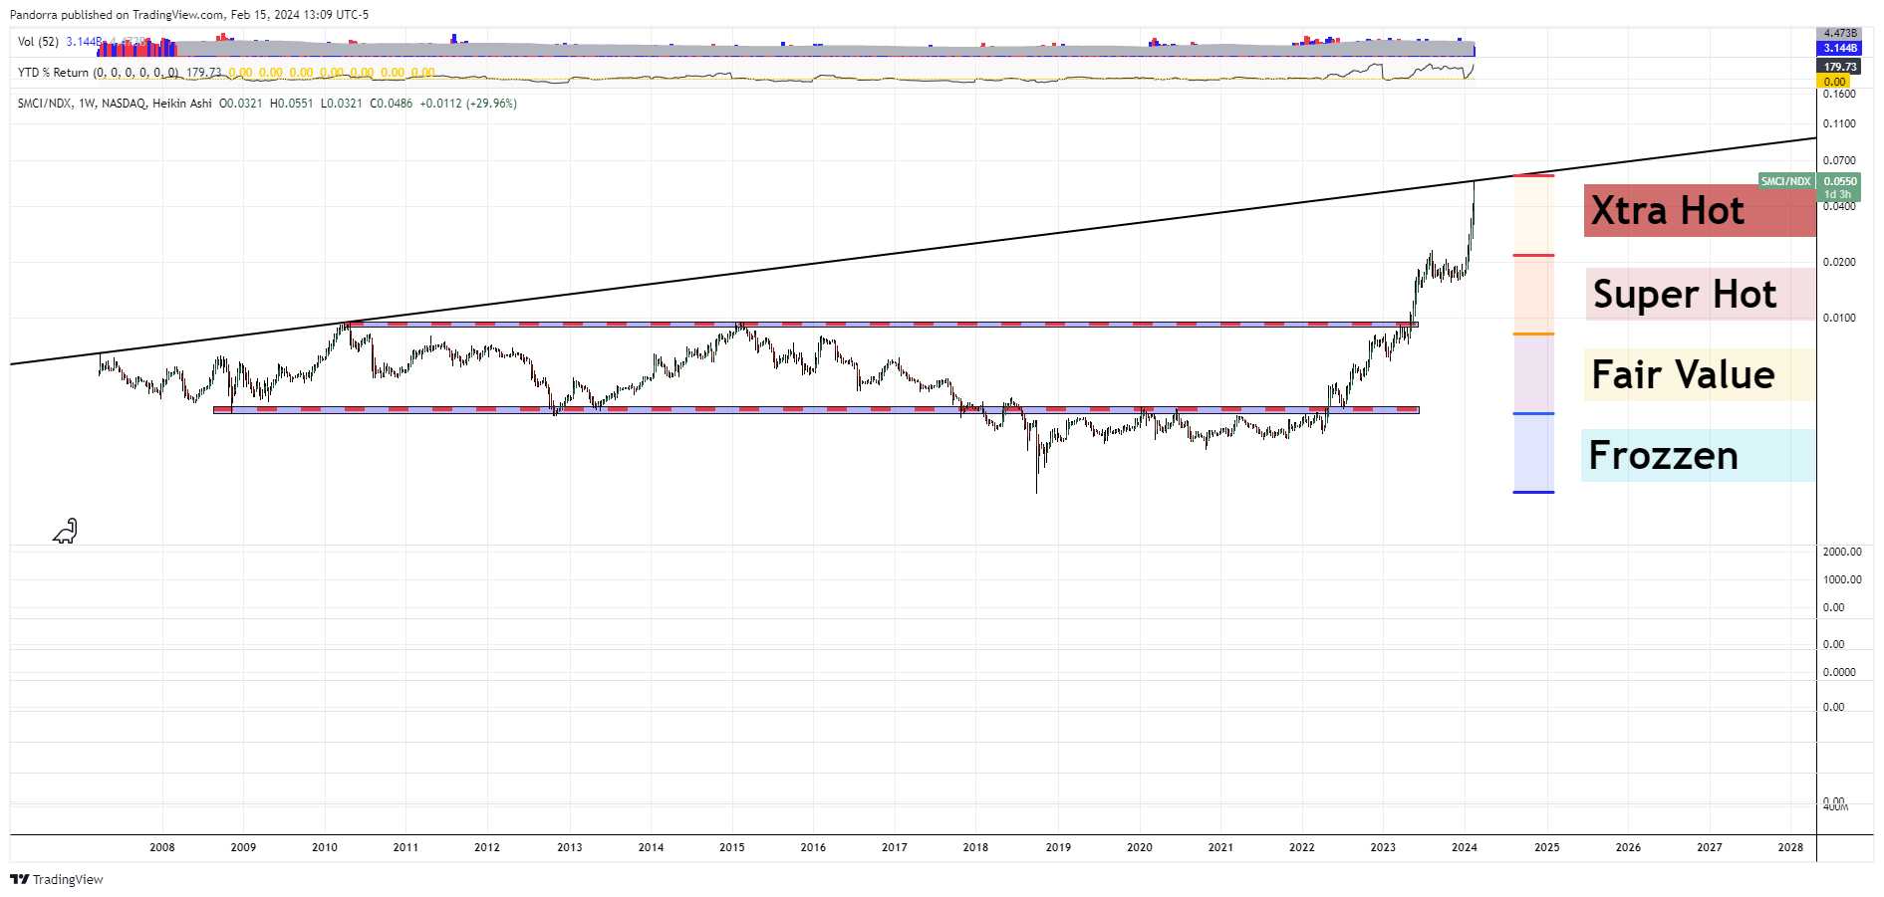Image resolution: width=1884 pixels, height=897 pixels.
Task: Click the +0.0112 (+29.96%) change value
Action: tap(468, 104)
